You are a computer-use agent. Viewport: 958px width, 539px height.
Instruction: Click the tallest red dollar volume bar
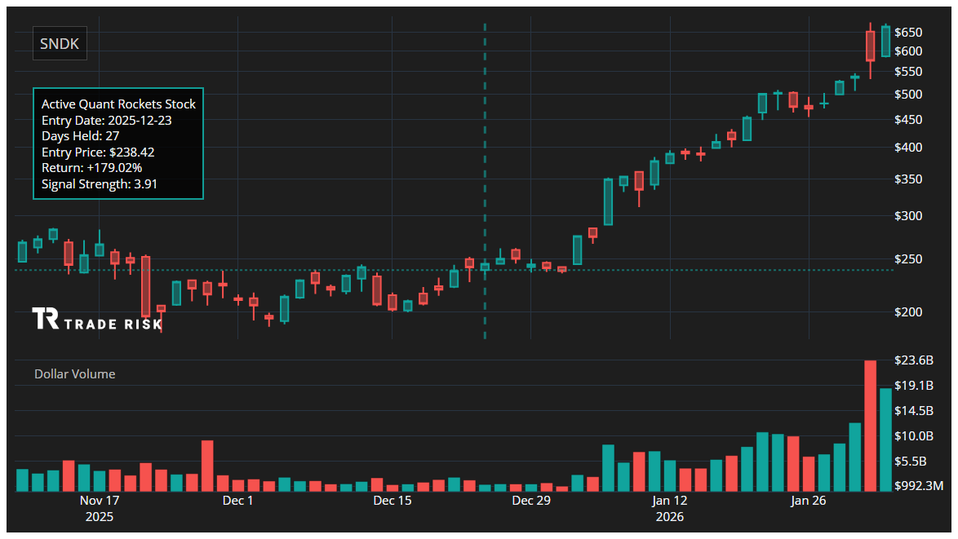[x=870, y=426]
